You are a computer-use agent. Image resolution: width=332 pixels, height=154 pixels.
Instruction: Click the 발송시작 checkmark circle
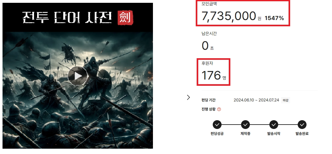click(274, 125)
